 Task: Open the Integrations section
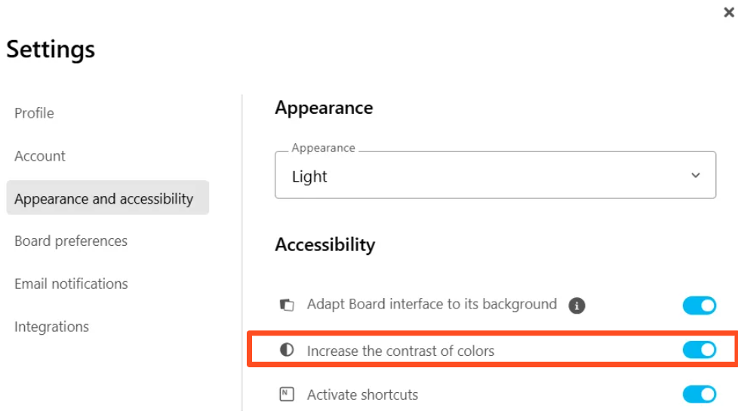click(x=51, y=327)
